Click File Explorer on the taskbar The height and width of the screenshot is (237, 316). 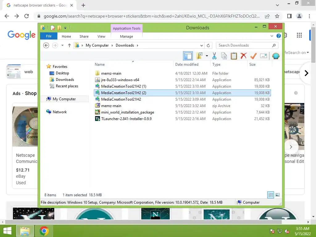coord(25,231)
